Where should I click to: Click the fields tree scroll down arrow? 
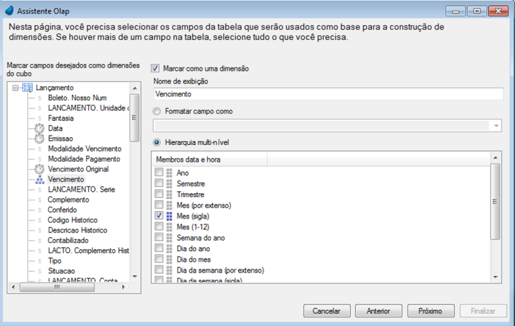click(x=135, y=276)
